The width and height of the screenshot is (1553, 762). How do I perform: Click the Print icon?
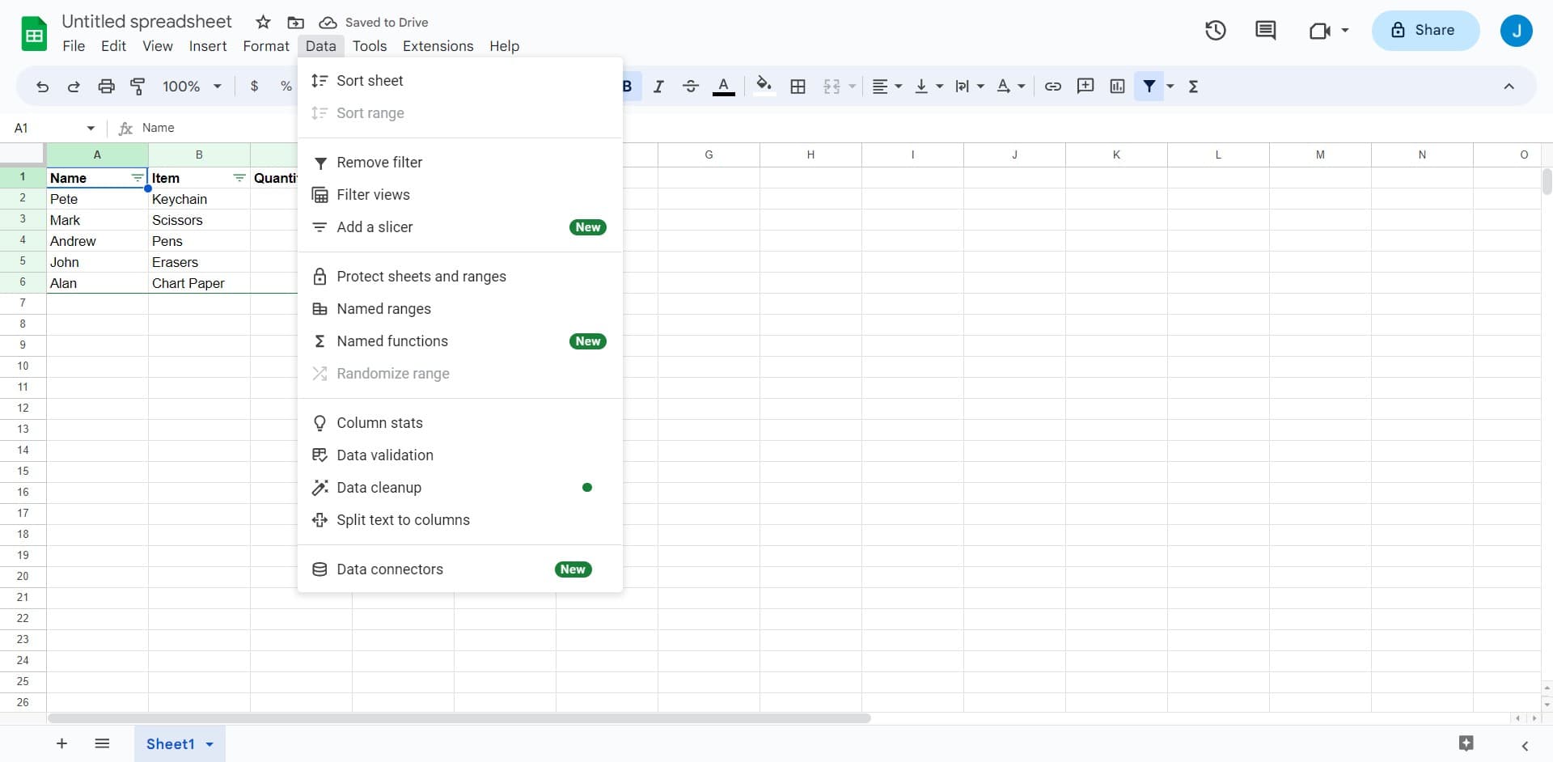coord(106,86)
